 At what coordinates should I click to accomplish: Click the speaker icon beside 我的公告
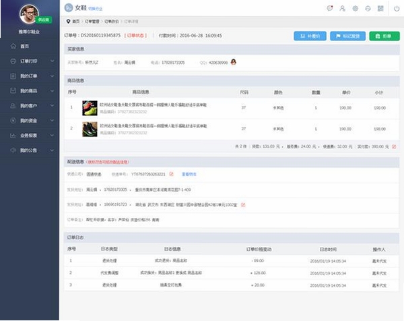click(13, 150)
